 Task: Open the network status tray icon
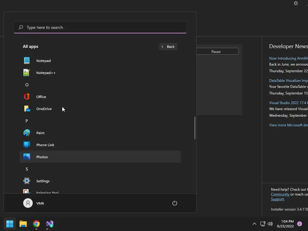coord(263,224)
